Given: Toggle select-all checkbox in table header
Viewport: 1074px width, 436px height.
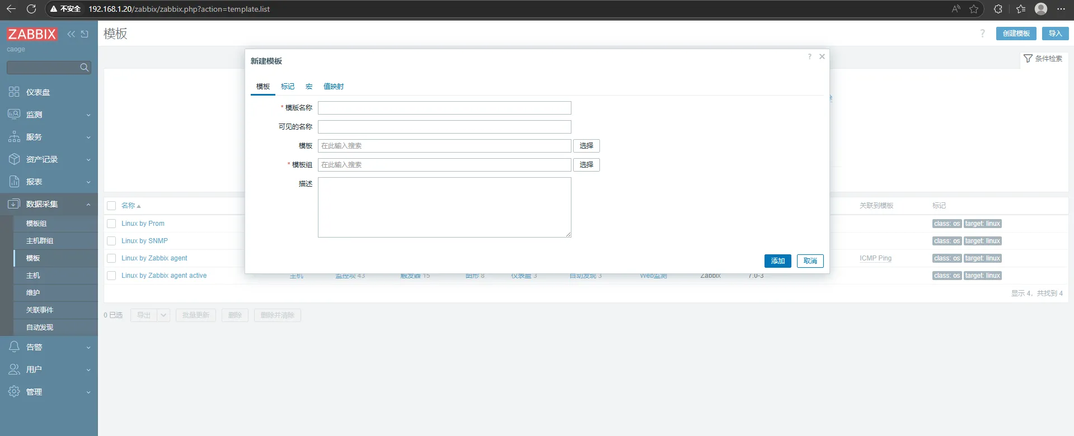Looking at the screenshot, I should 111,206.
